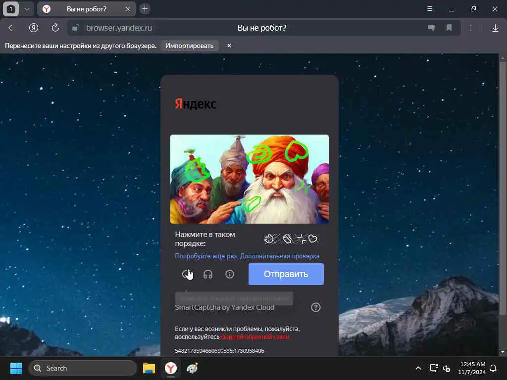This screenshot has width=507, height=380.
Task: Click the padlock site security icon
Action: point(75,28)
